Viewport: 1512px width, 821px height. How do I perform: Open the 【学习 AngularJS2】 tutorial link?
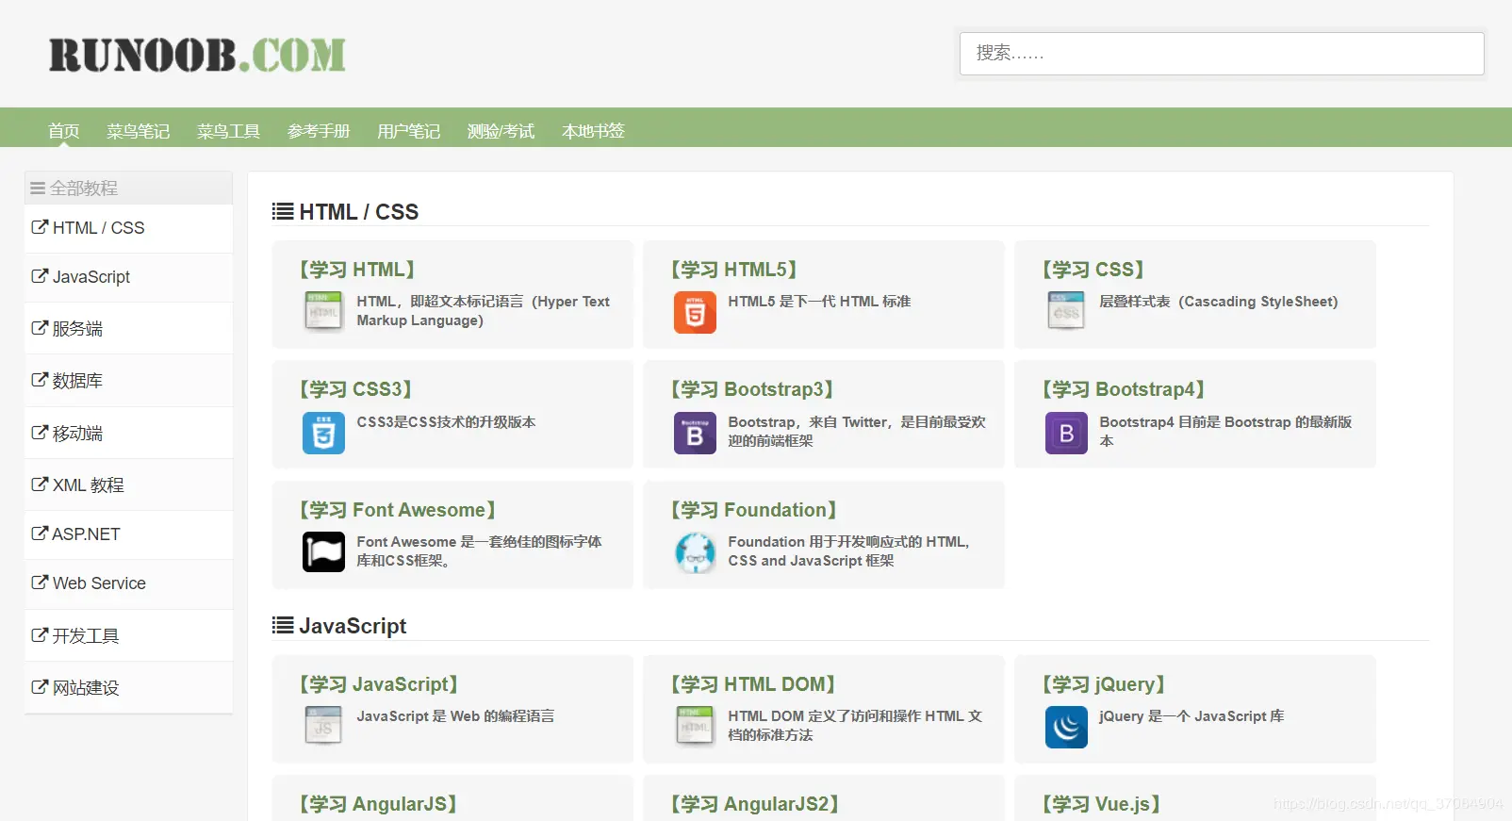pos(754,804)
